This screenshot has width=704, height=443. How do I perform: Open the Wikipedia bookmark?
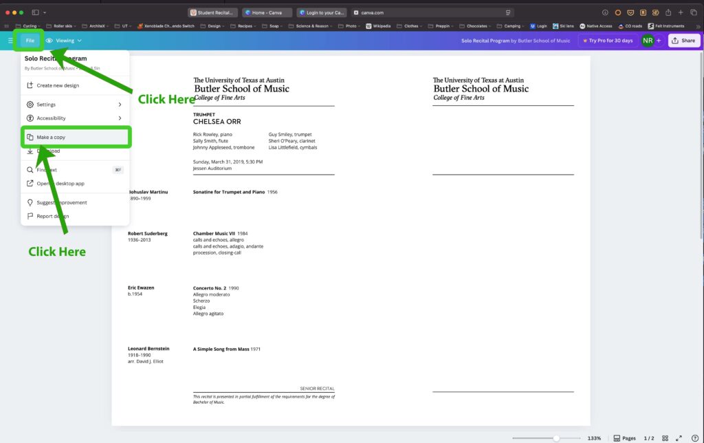tap(377, 25)
